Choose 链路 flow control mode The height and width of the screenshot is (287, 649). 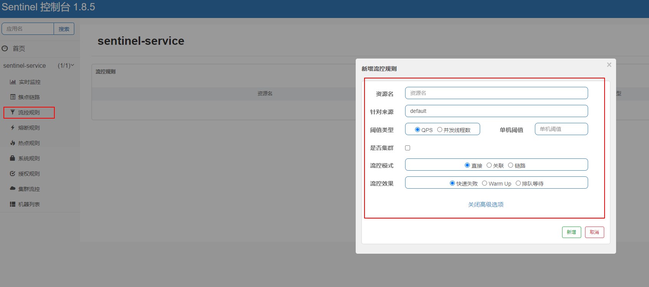[510, 165]
